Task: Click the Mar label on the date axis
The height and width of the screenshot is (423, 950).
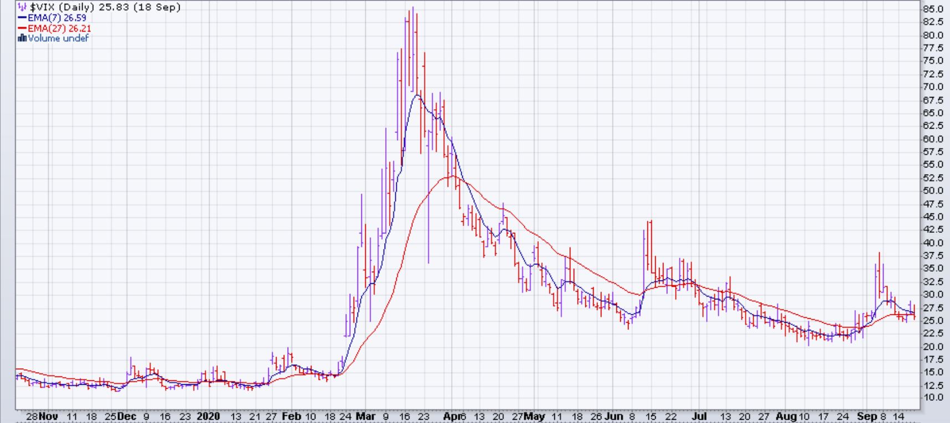Action: click(x=365, y=416)
